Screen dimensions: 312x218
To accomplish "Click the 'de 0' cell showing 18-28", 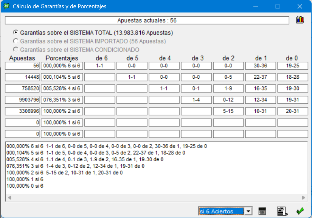I will pyautogui.click(x=293, y=77).
